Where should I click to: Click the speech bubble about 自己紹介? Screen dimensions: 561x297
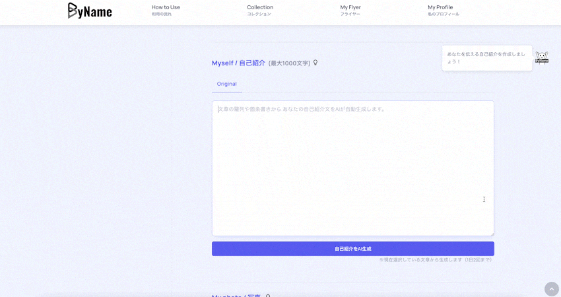point(486,58)
